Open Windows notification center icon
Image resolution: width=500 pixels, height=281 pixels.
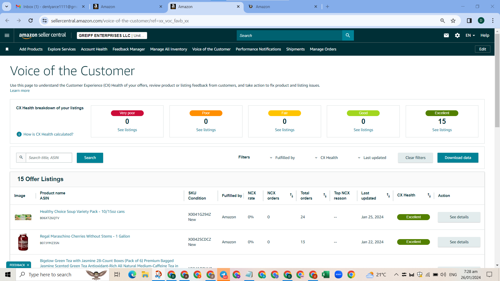tap(489, 274)
